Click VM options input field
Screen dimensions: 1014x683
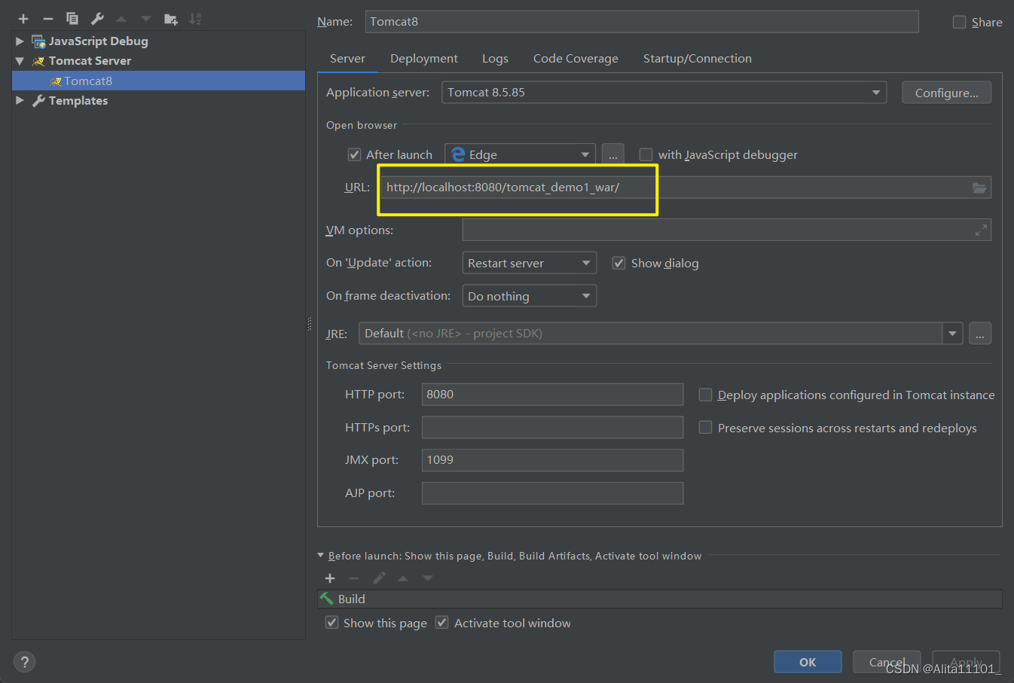(x=726, y=230)
